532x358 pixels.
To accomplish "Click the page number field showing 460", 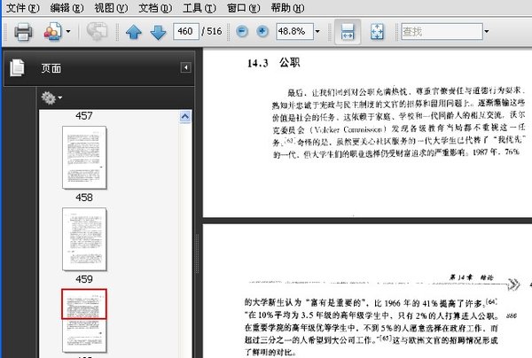I will click(186, 32).
